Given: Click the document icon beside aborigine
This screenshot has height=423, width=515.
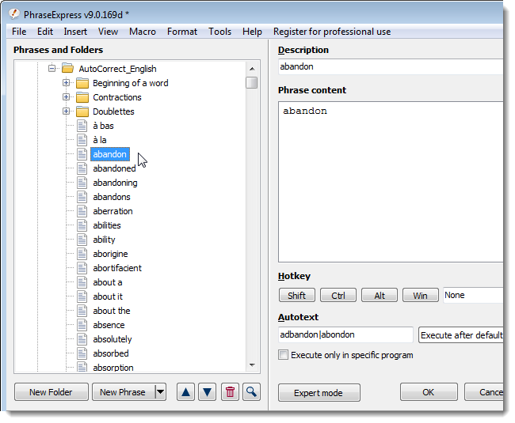Looking at the screenshot, I should pyautogui.click(x=82, y=254).
